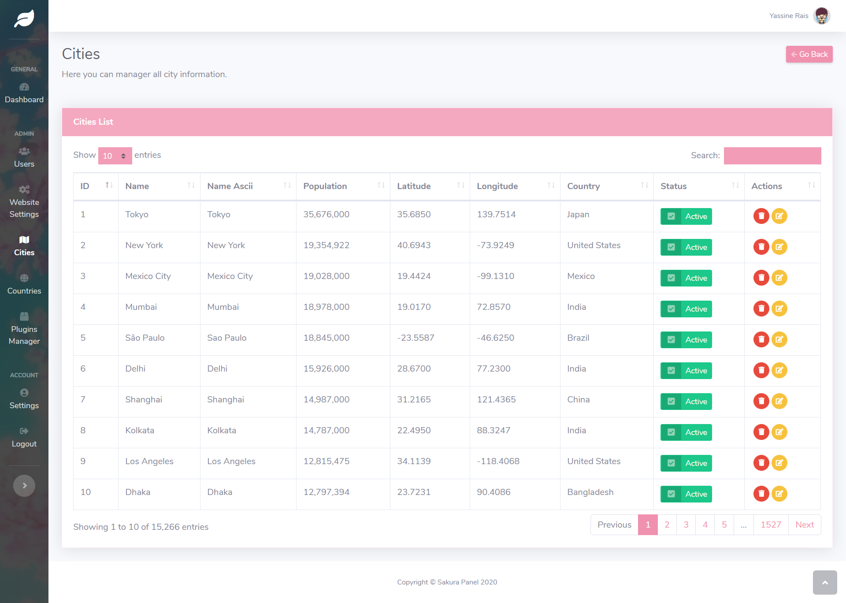Sort table by Country column

point(607,186)
